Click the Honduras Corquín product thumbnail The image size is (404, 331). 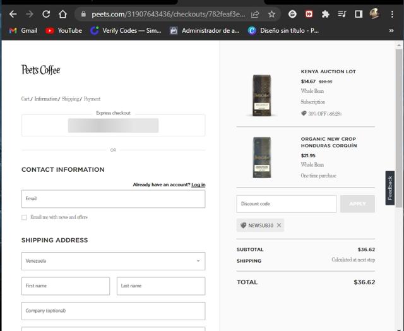pyautogui.click(x=261, y=157)
